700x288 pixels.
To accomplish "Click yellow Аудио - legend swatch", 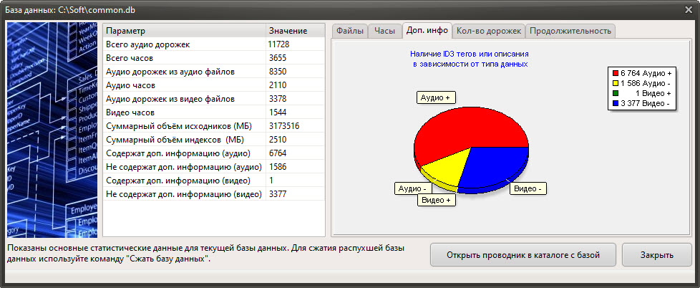I will click(x=615, y=83).
